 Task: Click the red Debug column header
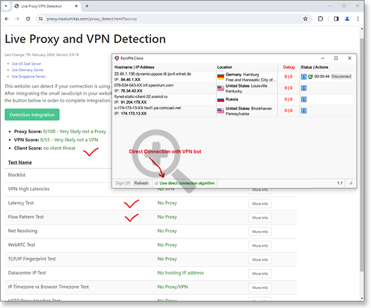pos(288,67)
